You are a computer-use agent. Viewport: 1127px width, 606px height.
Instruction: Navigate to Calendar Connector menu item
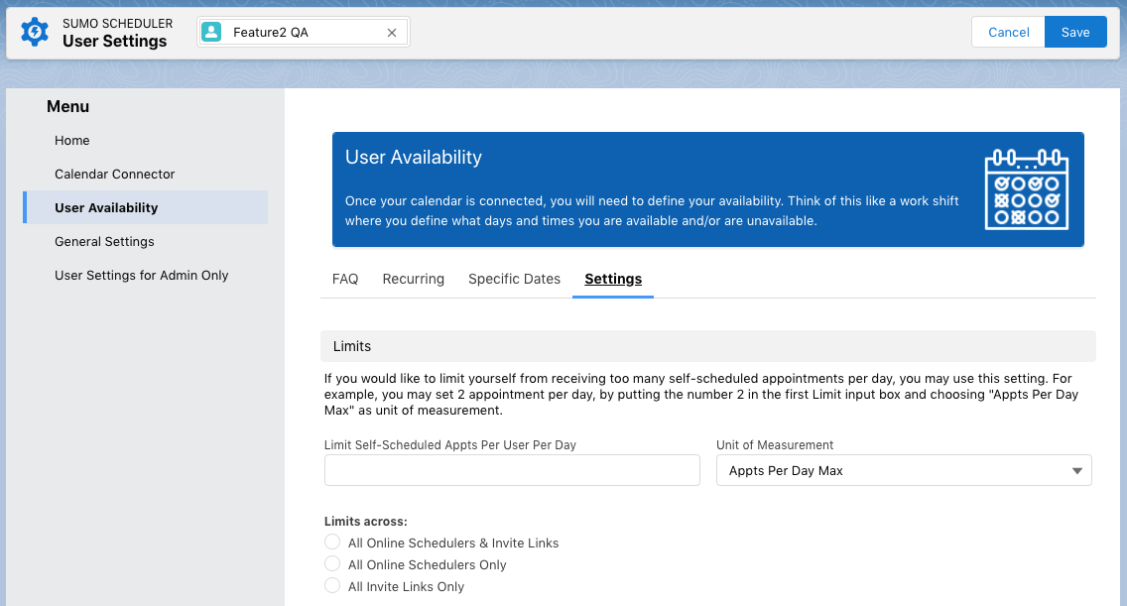pyautogui.click(x=115, y=174)
